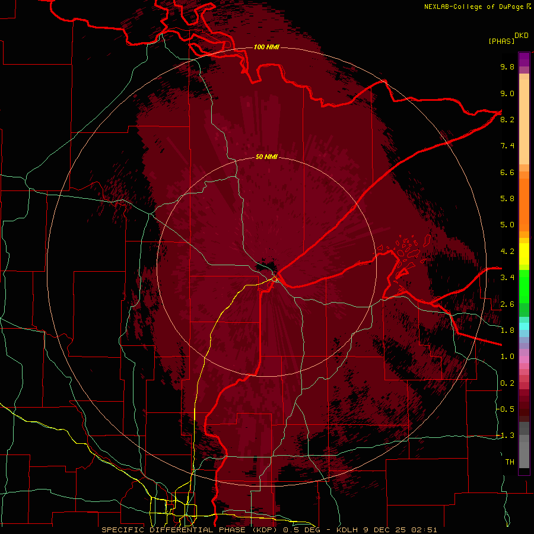Select the 1.0 scale value

(x=507, y=357)
